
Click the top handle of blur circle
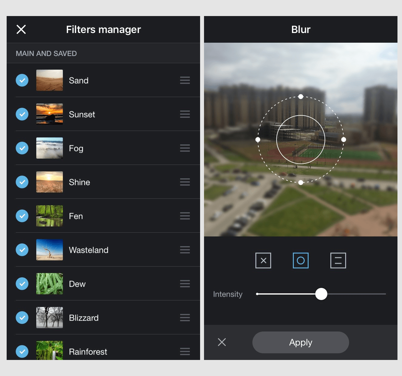coord(301,97)
